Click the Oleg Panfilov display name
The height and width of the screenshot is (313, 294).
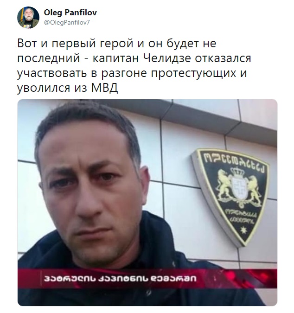(70, 13)
